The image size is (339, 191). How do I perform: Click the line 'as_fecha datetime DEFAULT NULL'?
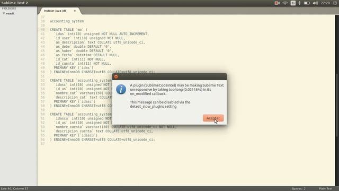(86, 55)
